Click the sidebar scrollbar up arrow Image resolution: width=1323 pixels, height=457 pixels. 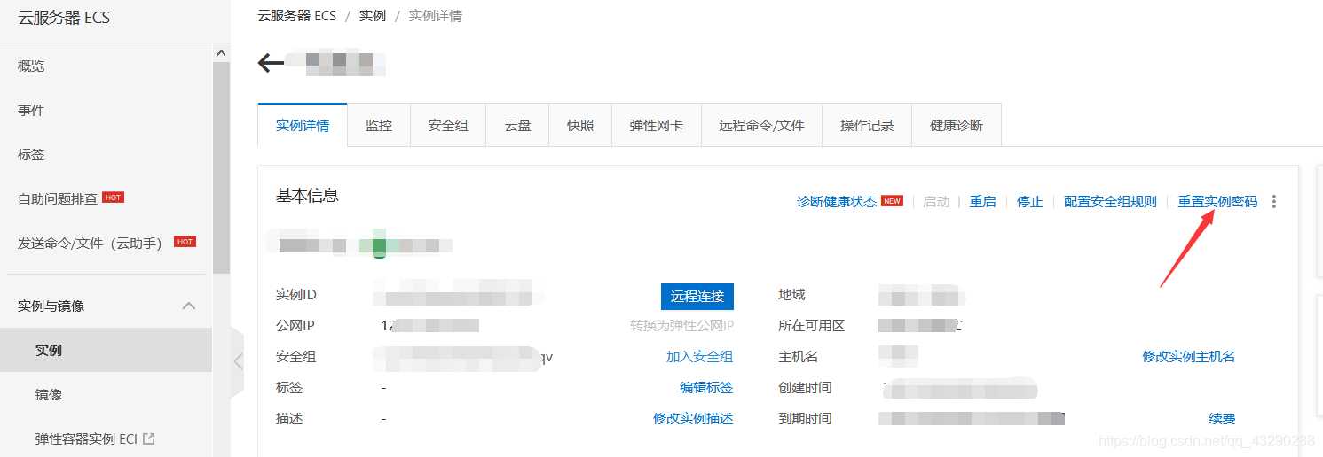click(x=221, y=53)
